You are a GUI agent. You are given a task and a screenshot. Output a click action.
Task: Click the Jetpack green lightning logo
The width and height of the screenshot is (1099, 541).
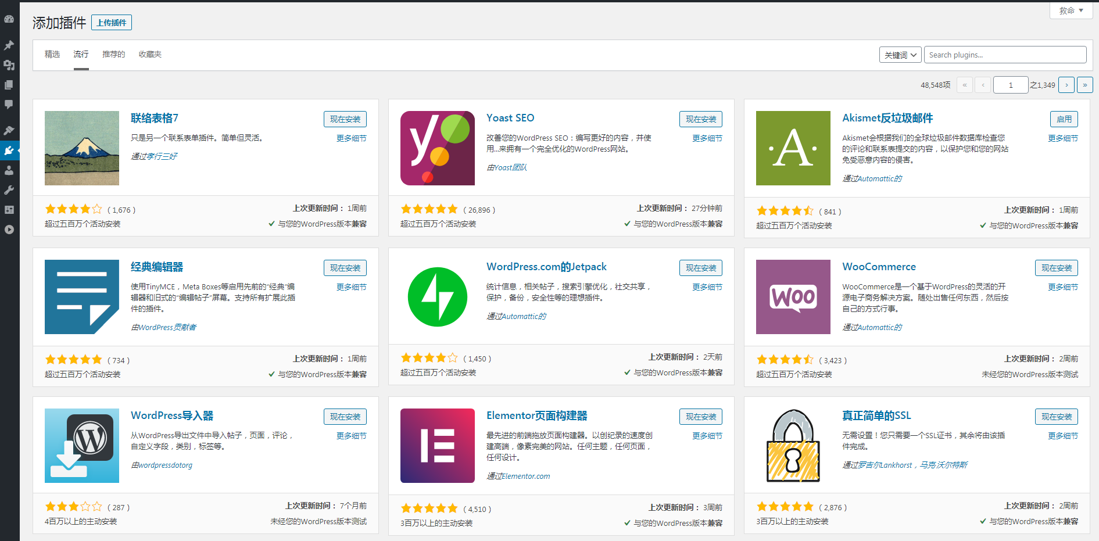(x=438, y=297)
